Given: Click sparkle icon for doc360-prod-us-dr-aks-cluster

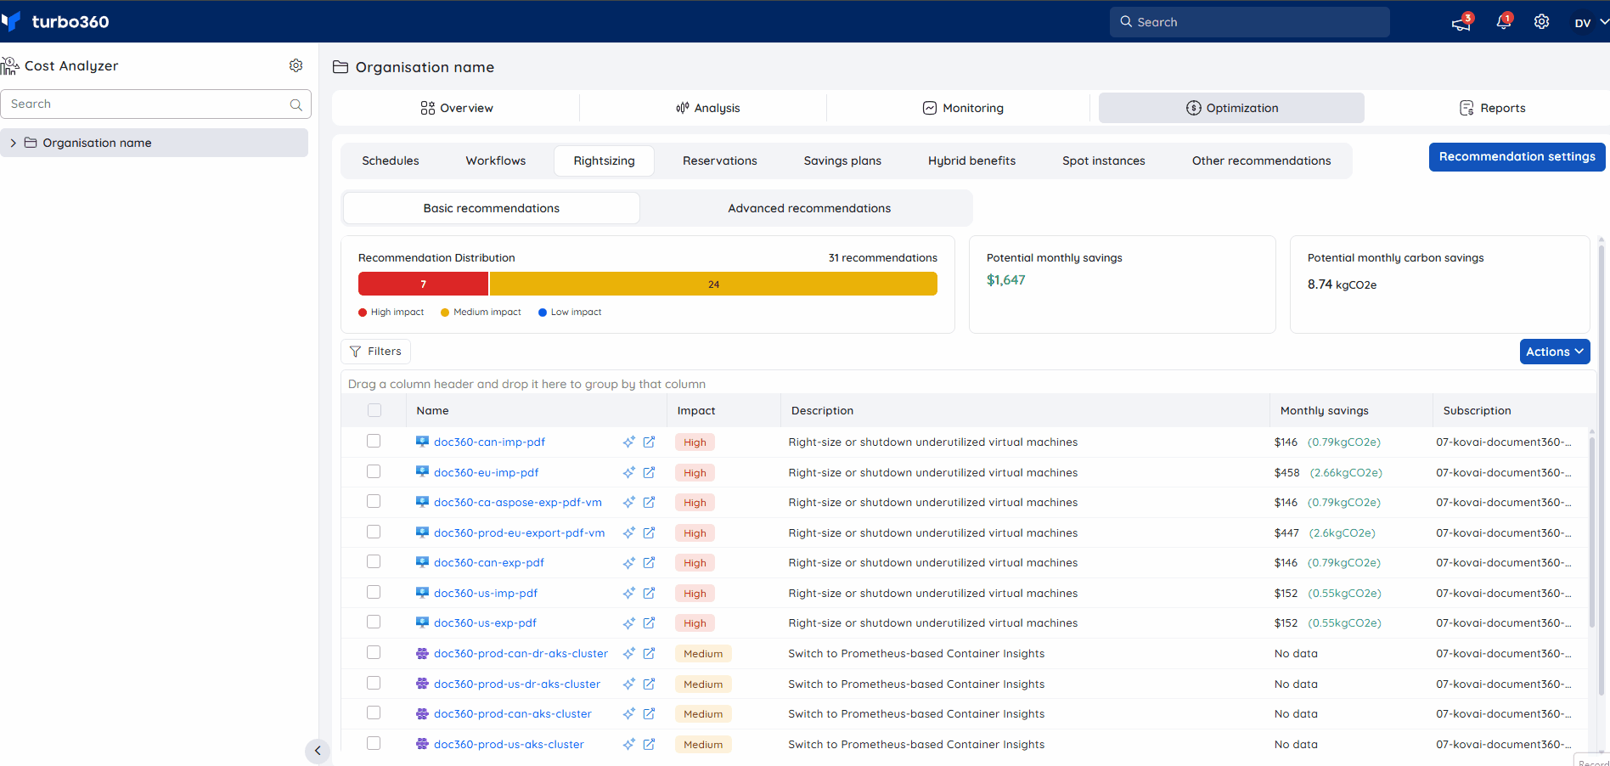Looking at the screenshot, I should (628, 684).
